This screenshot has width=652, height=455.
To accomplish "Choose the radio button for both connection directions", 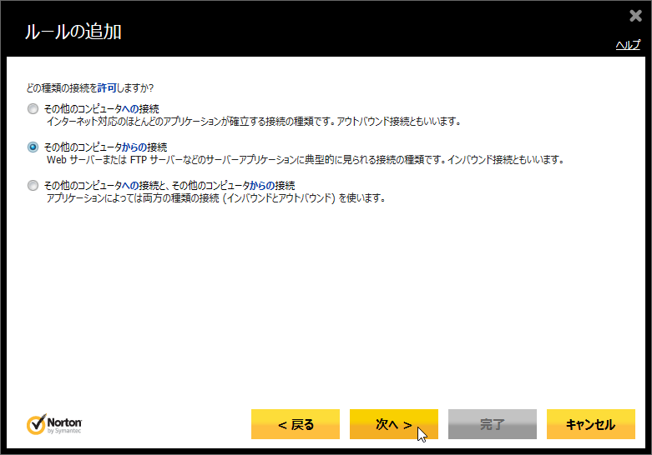I will (33, 185).
